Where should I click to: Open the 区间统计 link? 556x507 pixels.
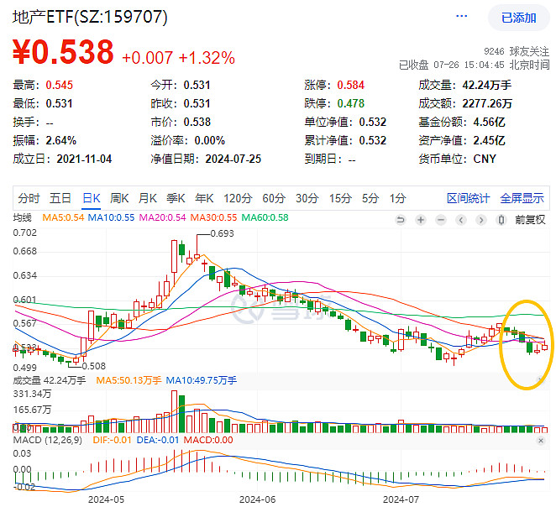[x=468, y=198]
